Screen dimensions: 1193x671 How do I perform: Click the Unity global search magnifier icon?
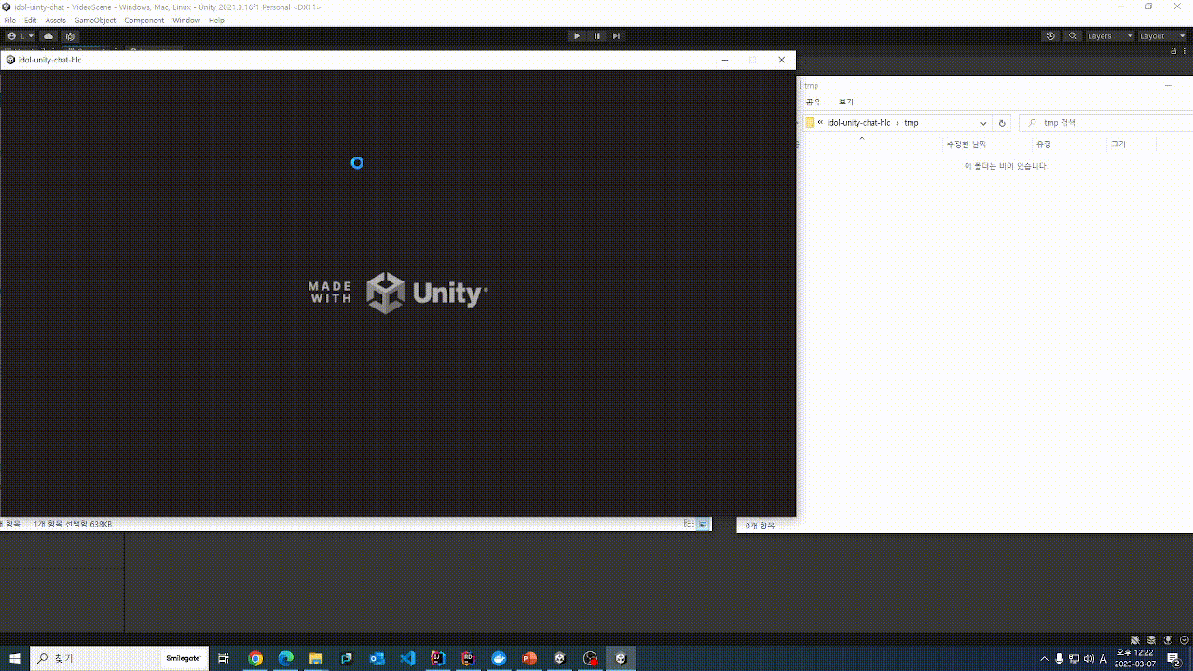(x=1073, y=36)
